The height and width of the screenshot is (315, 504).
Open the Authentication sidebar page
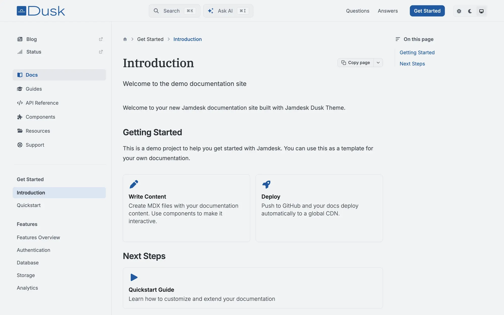(x=59, y=250)
